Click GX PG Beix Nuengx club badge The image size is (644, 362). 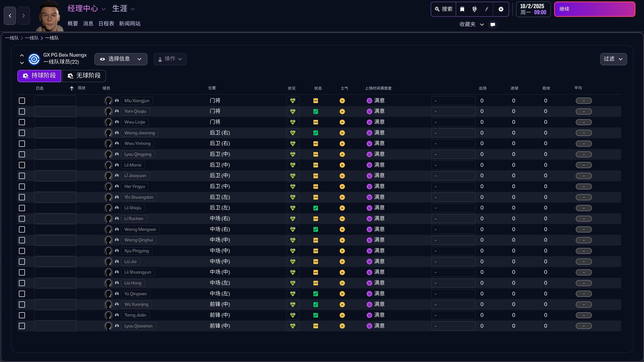(34, 59)
